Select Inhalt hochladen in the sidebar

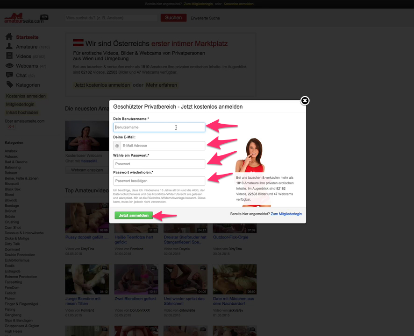(x=22, y=112)
